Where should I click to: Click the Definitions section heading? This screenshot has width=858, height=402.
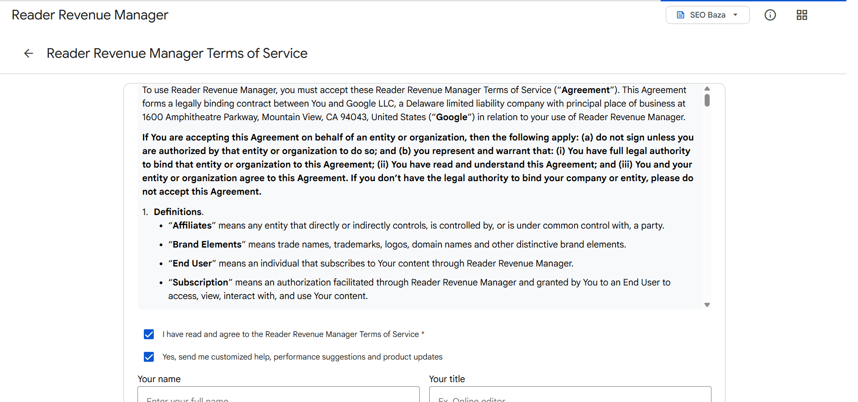pos(178,212)
